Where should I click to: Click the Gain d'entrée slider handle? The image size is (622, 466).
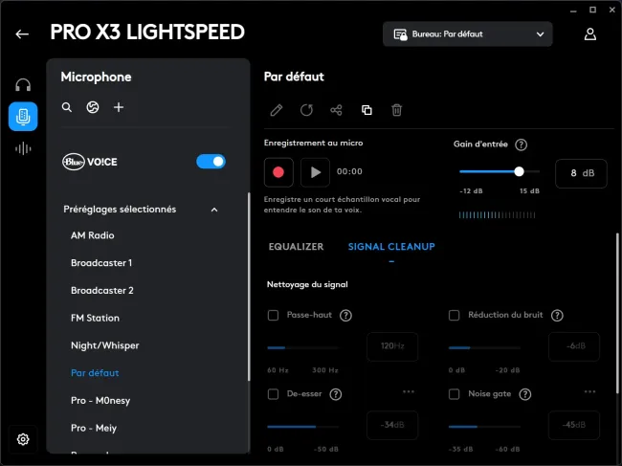point(519,171)
